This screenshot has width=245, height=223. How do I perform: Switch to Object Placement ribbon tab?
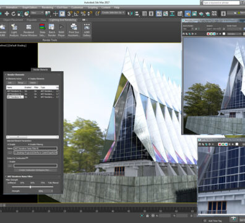pyautogui.click(x=13, y=20)
